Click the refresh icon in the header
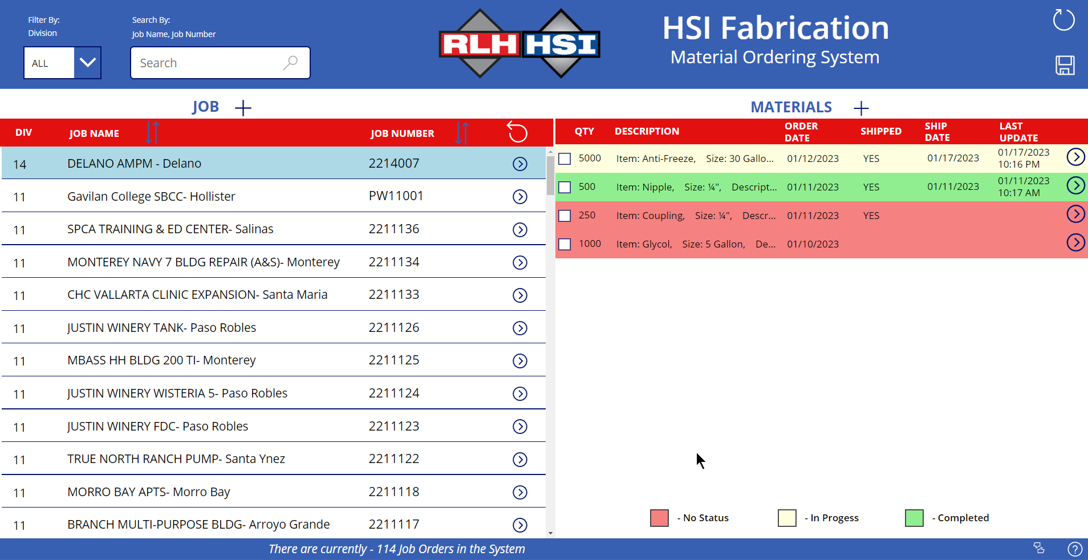The height and width of the screenshot is (560, 1088). (1063, 20)
